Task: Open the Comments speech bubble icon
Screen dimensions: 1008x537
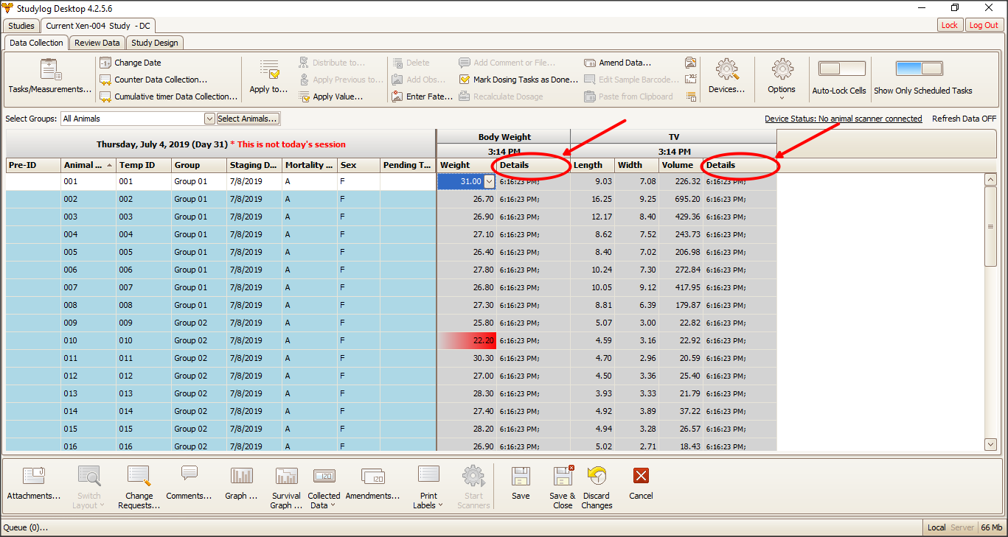Action: tap(189, 474)
